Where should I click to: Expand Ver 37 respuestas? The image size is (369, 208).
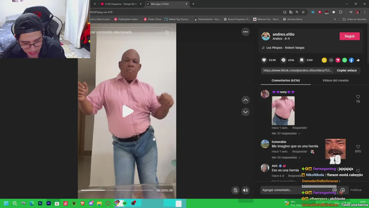point(286,133)
